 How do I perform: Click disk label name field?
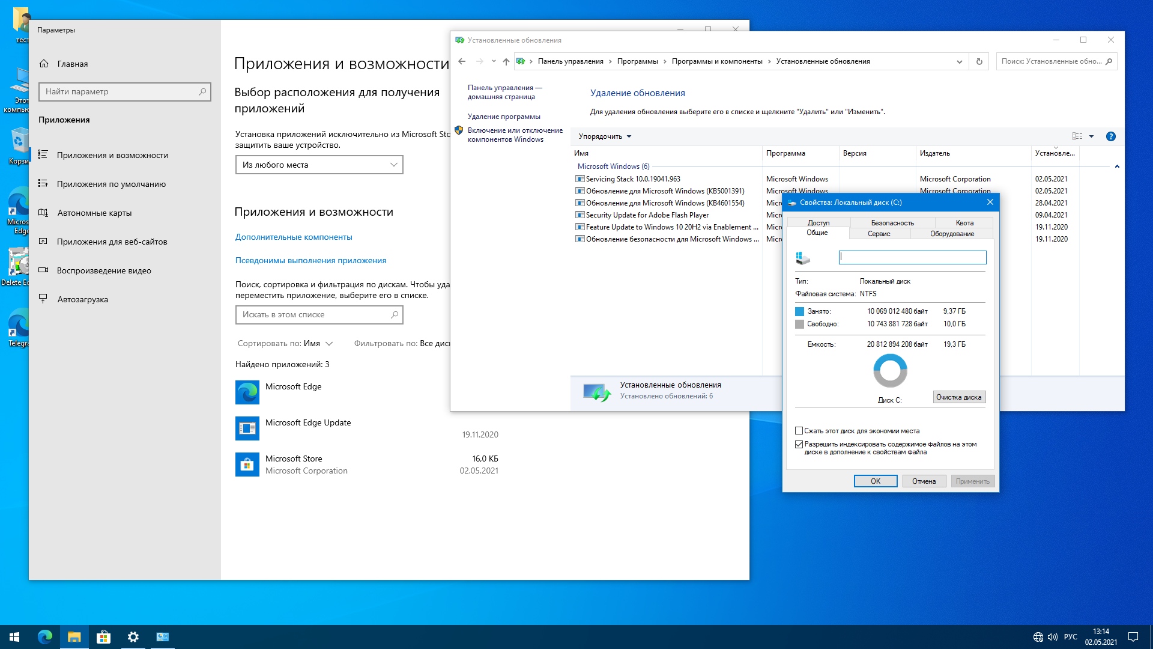coord(912,257)
